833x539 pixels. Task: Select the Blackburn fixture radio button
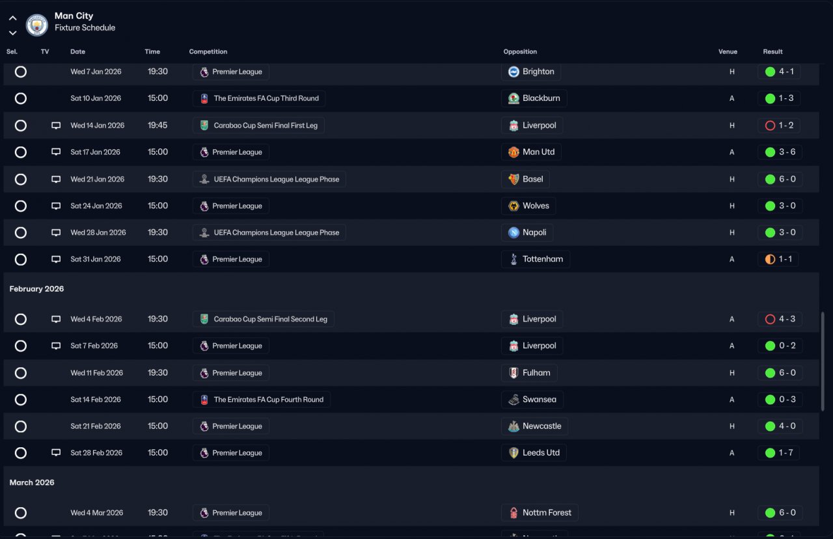click(21, 98)
